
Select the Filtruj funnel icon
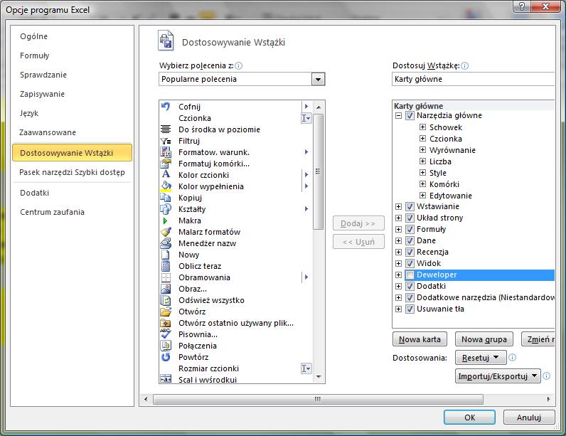[x=166, y=141]
